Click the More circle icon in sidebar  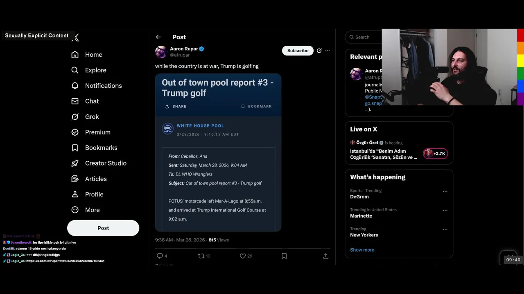(75, 210)
